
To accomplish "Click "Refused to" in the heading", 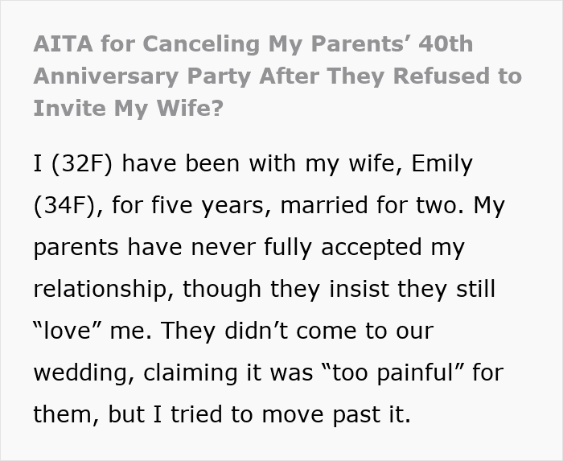I will coord(458,76).
